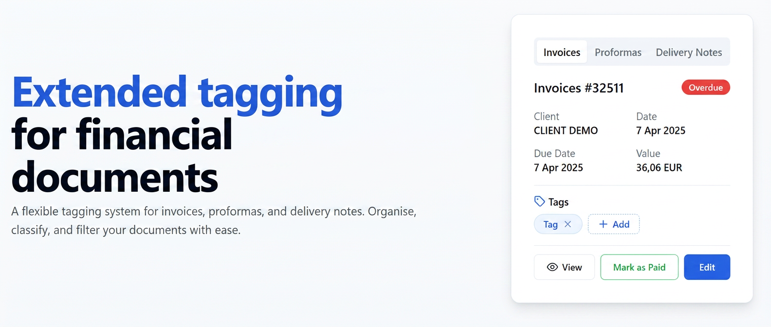771x327 pixels.
Task: Click the plus icon in Add
Action: [x=603, y=224]
